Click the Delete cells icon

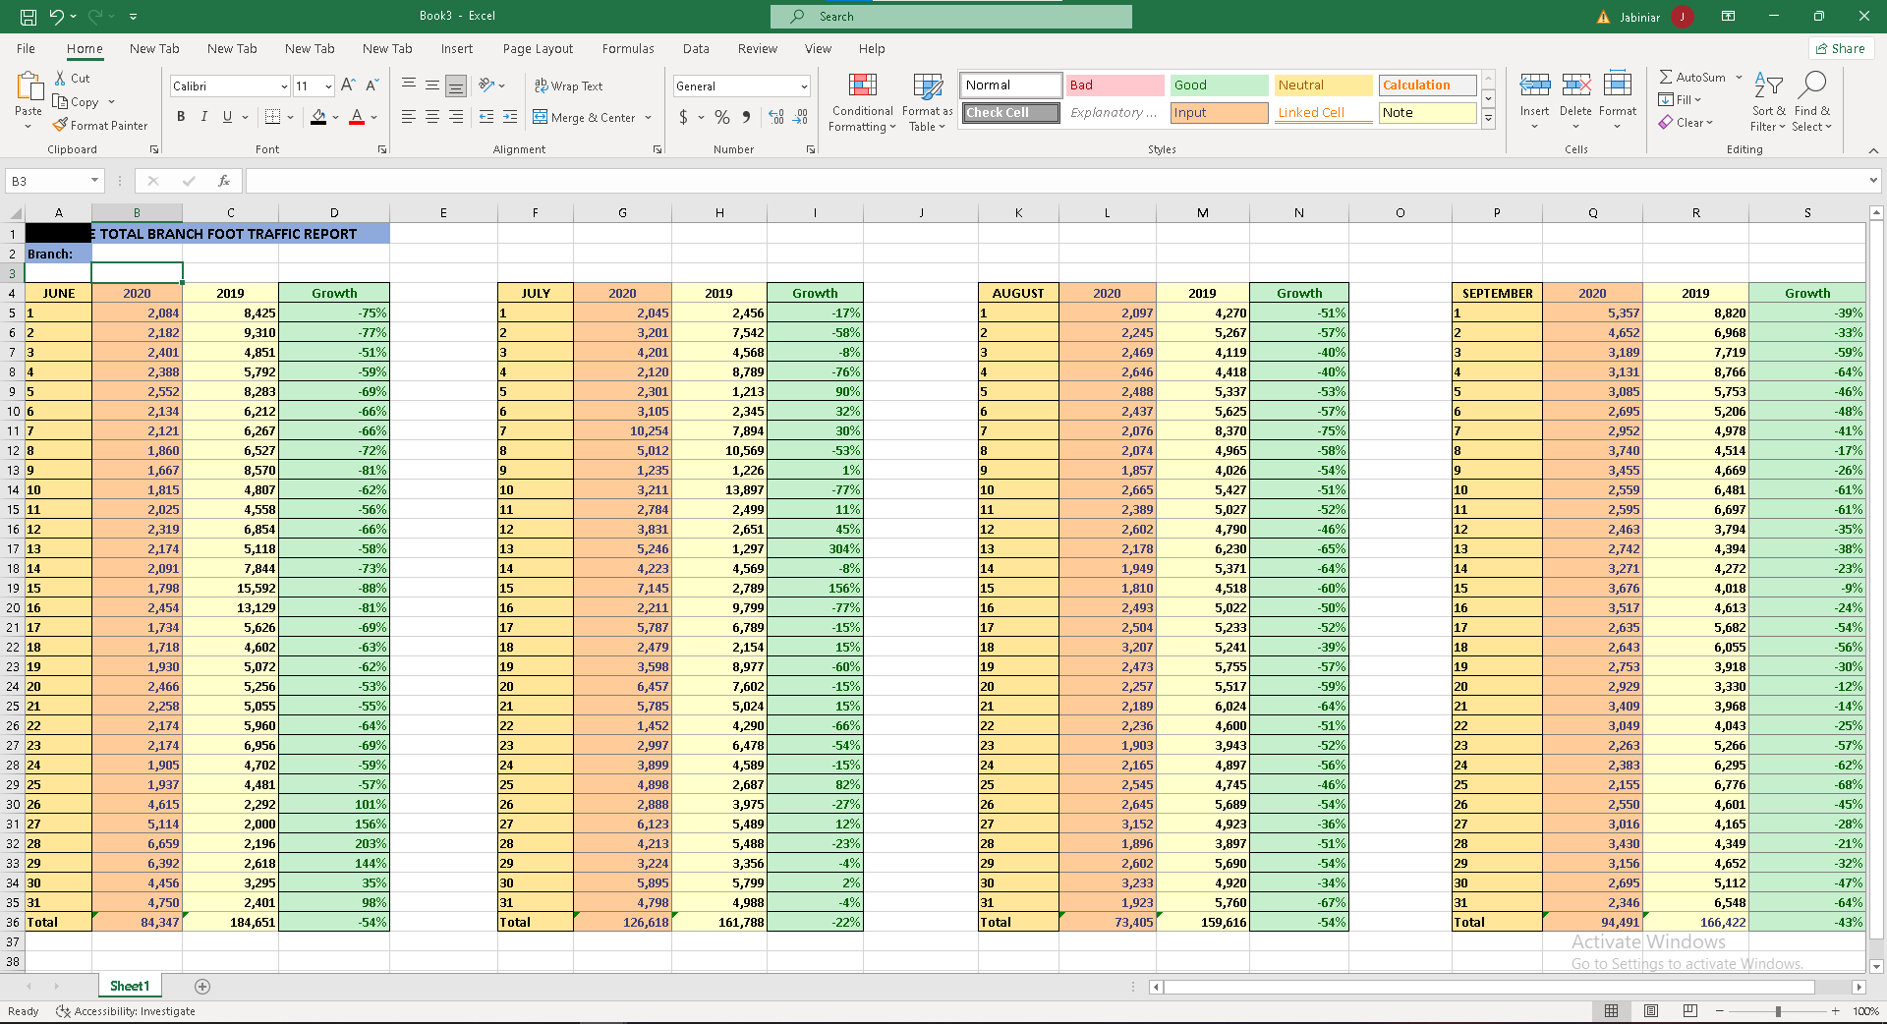point(1575,85)
